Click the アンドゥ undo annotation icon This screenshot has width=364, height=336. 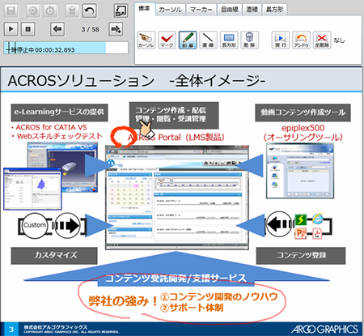[x=301, y=40]
